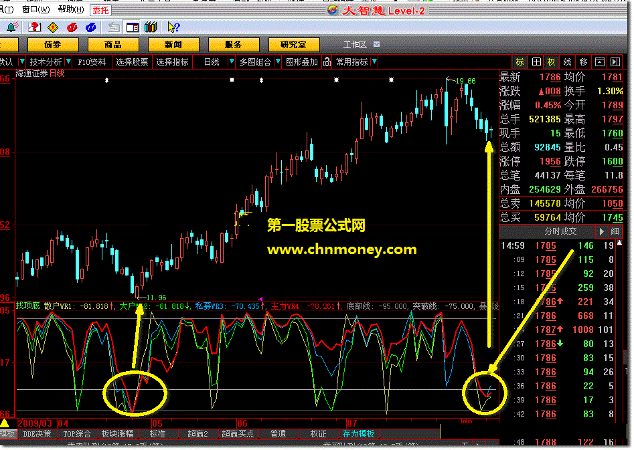Click the crosshair plus-box icon
Viewport: 634px width, 450px height.
(536, 62)
